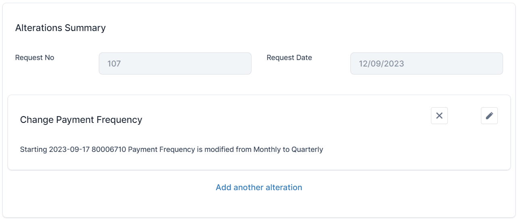Click the word modified in the description
518x220 pixels.
[219, 149]
